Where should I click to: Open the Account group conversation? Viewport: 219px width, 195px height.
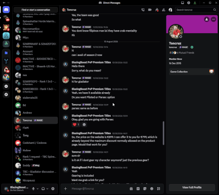click(36, 52)
